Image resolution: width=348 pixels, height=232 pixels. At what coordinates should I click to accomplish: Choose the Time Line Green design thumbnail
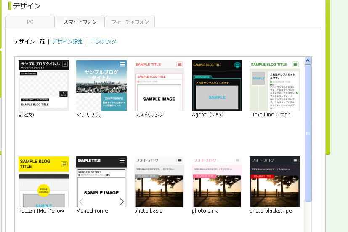click(x=275, y=86)
